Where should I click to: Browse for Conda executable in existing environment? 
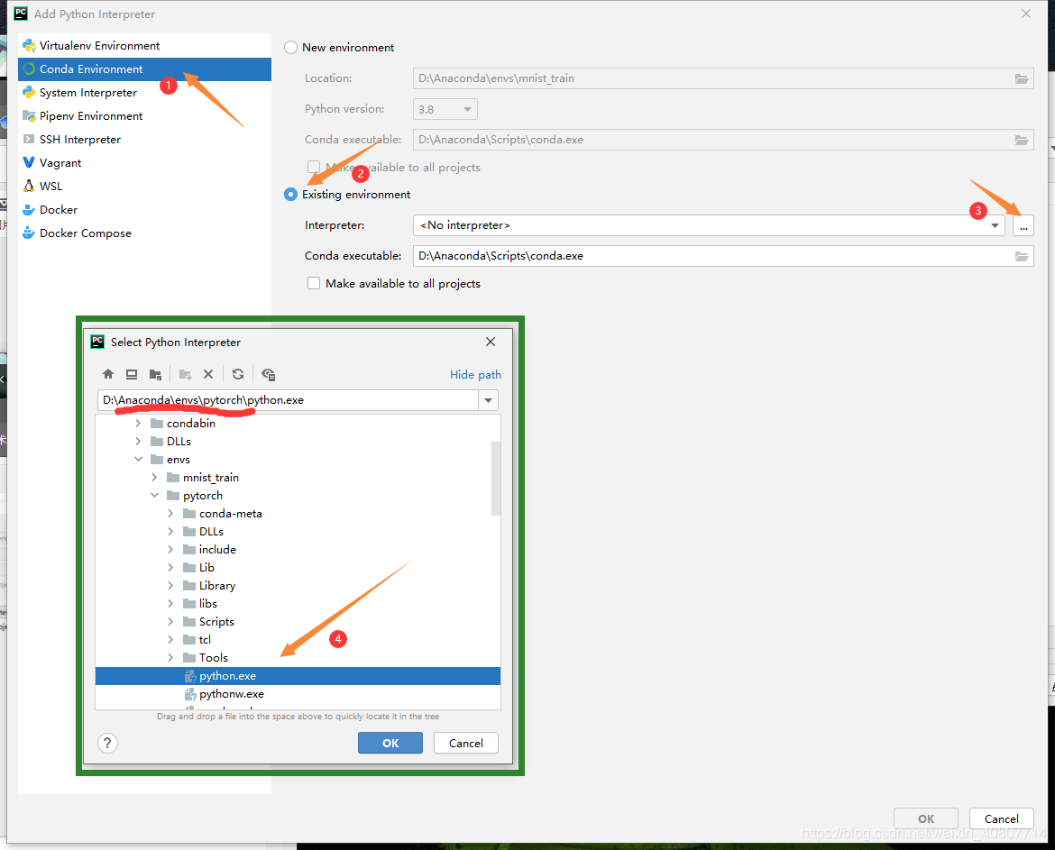pos(1022,256)
